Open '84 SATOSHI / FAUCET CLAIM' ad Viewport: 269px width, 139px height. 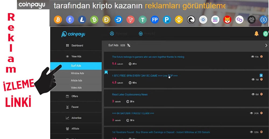[x=133, y=113]
